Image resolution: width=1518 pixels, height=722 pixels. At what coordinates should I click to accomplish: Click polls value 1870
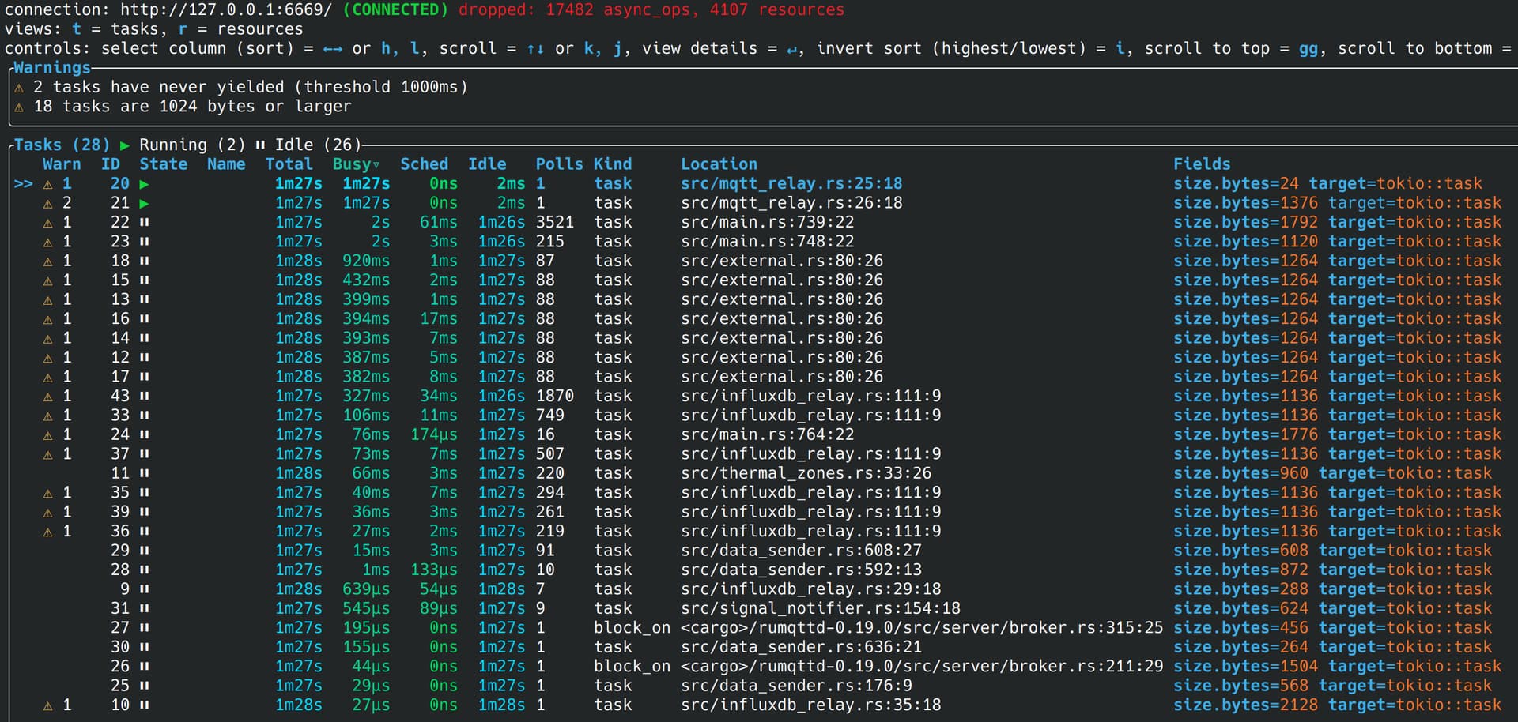pyautogui.click(x=555, y=397)
